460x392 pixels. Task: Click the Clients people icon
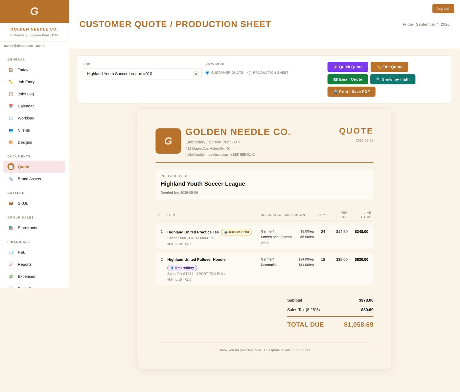click(x=11, y=130)
